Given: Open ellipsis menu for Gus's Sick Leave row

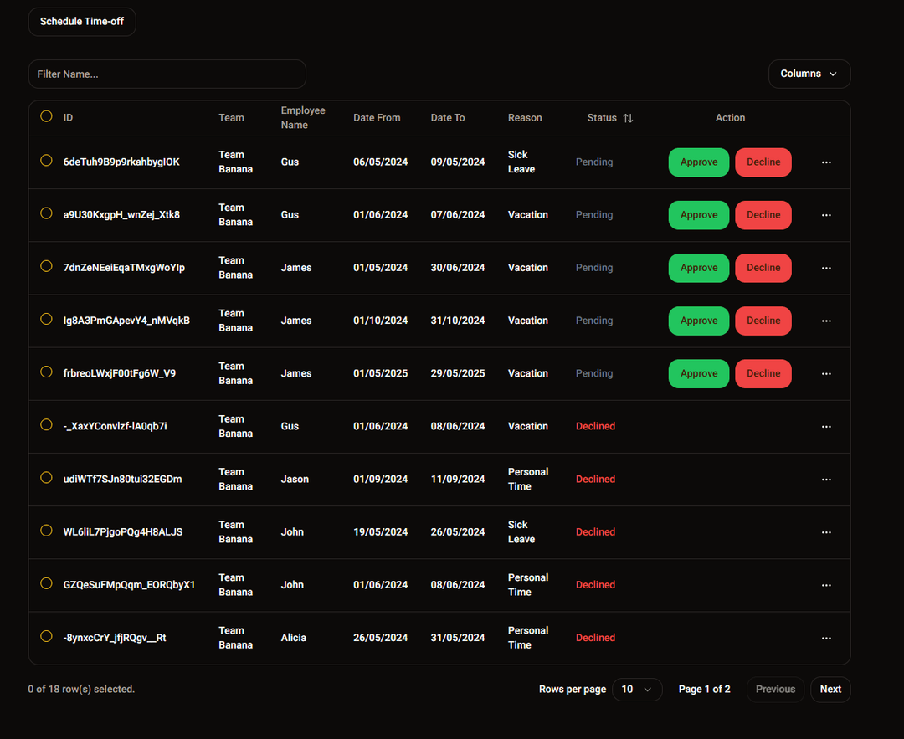Looking at the screenshot, I should click(x=826, y=162).
